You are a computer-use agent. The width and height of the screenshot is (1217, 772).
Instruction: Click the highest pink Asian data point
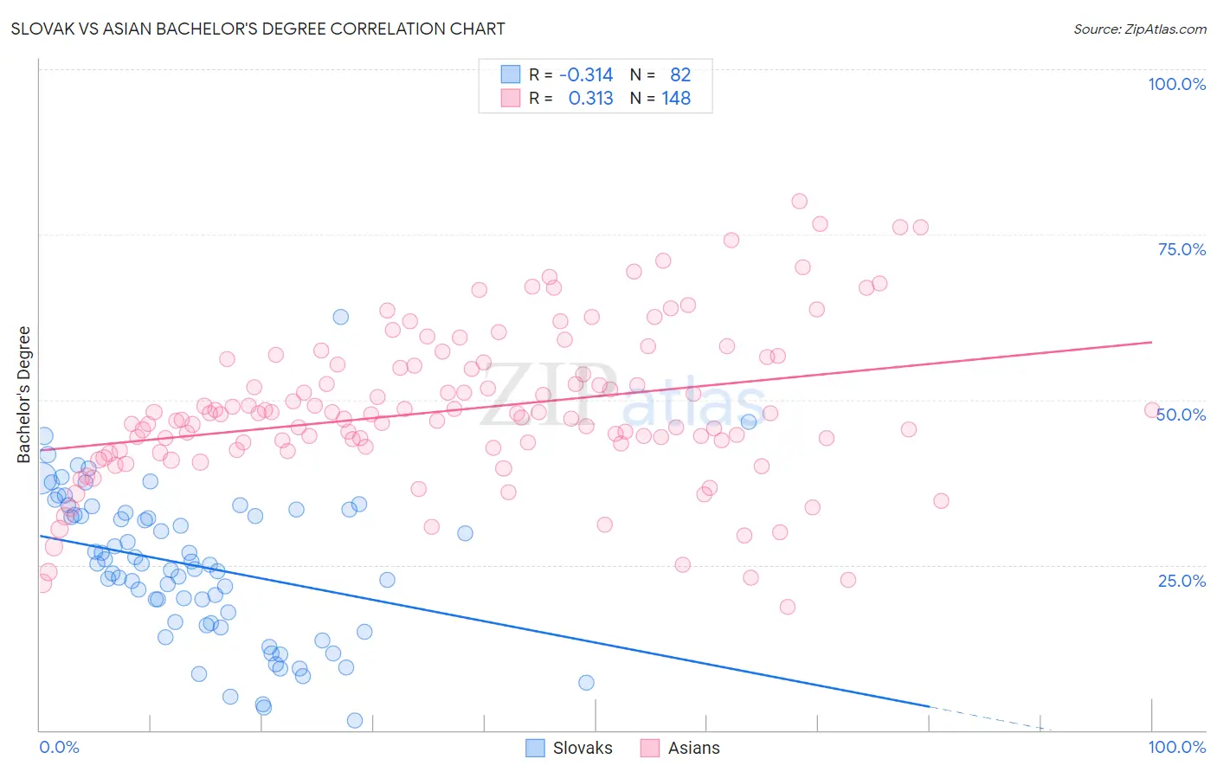(799, 201)
